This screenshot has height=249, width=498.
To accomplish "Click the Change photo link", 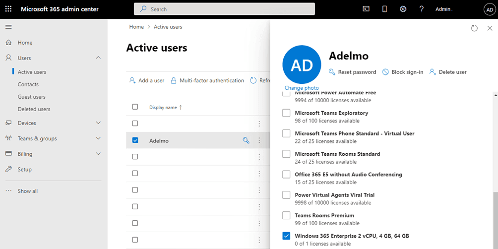I will pos(302,88).
